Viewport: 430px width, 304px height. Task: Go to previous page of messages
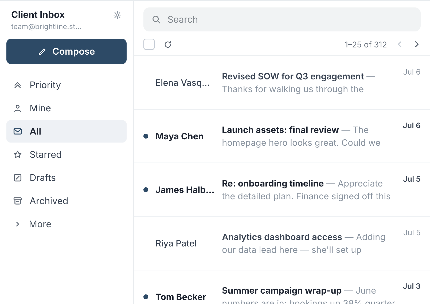pos(400,44)
